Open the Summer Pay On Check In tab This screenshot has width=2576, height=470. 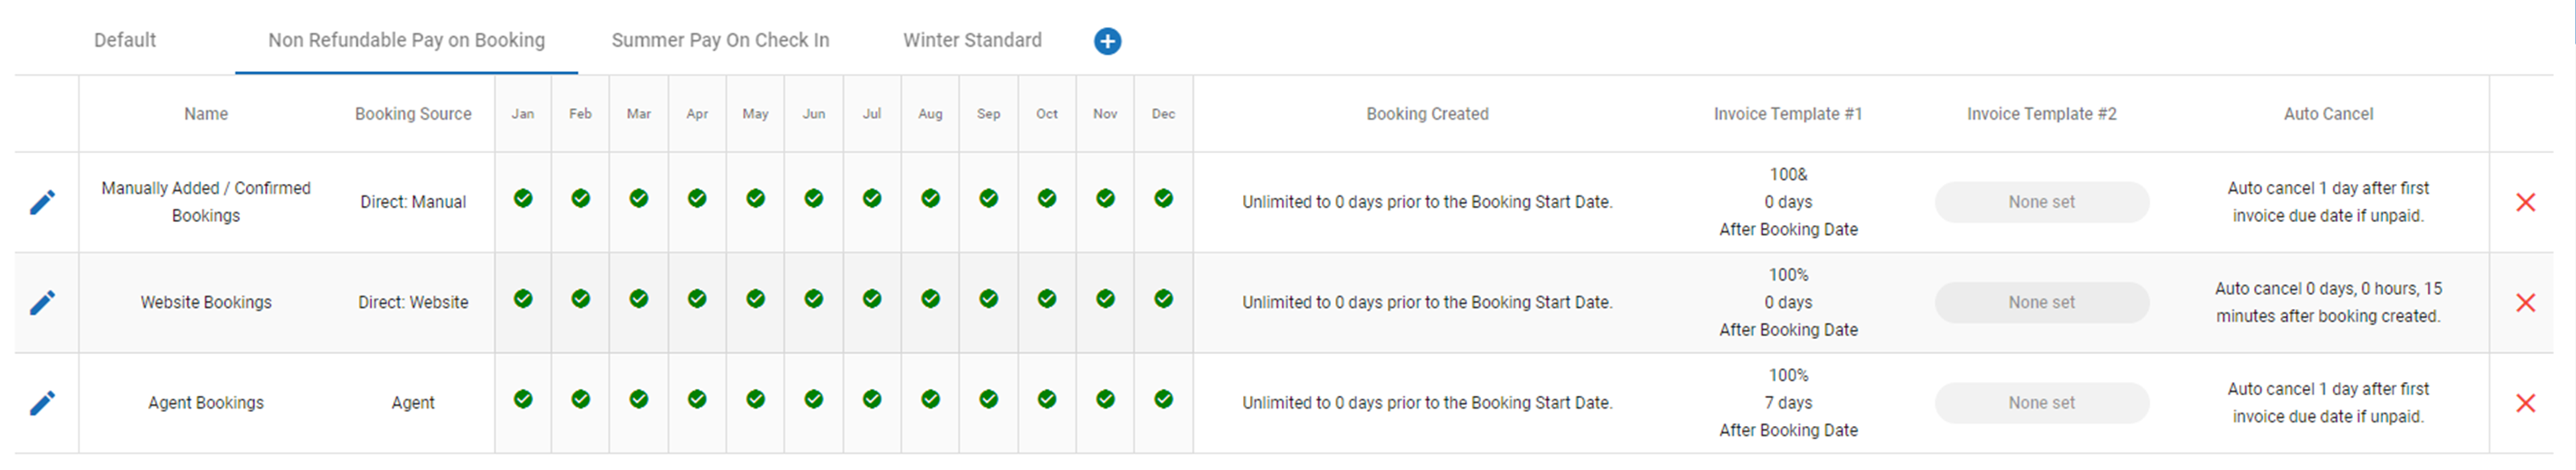click(720, 40)
